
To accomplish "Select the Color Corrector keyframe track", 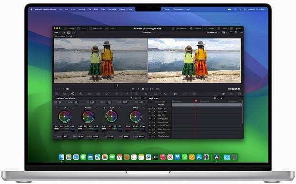I will 164,129.
